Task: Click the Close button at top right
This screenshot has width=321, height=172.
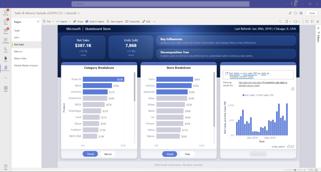Action: (312, 13)
